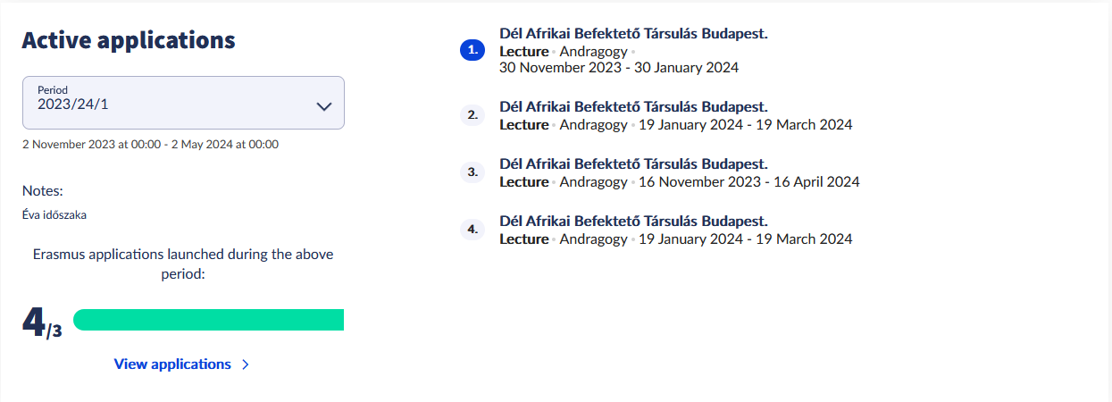Open fourth Dél Afrikai Befektető application title
Screen dimensions: 1112x402
(633, 222)
